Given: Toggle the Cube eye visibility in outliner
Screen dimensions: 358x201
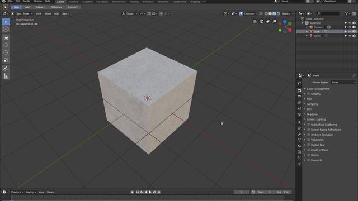Looking at the screenshot, I should (350, 31).
